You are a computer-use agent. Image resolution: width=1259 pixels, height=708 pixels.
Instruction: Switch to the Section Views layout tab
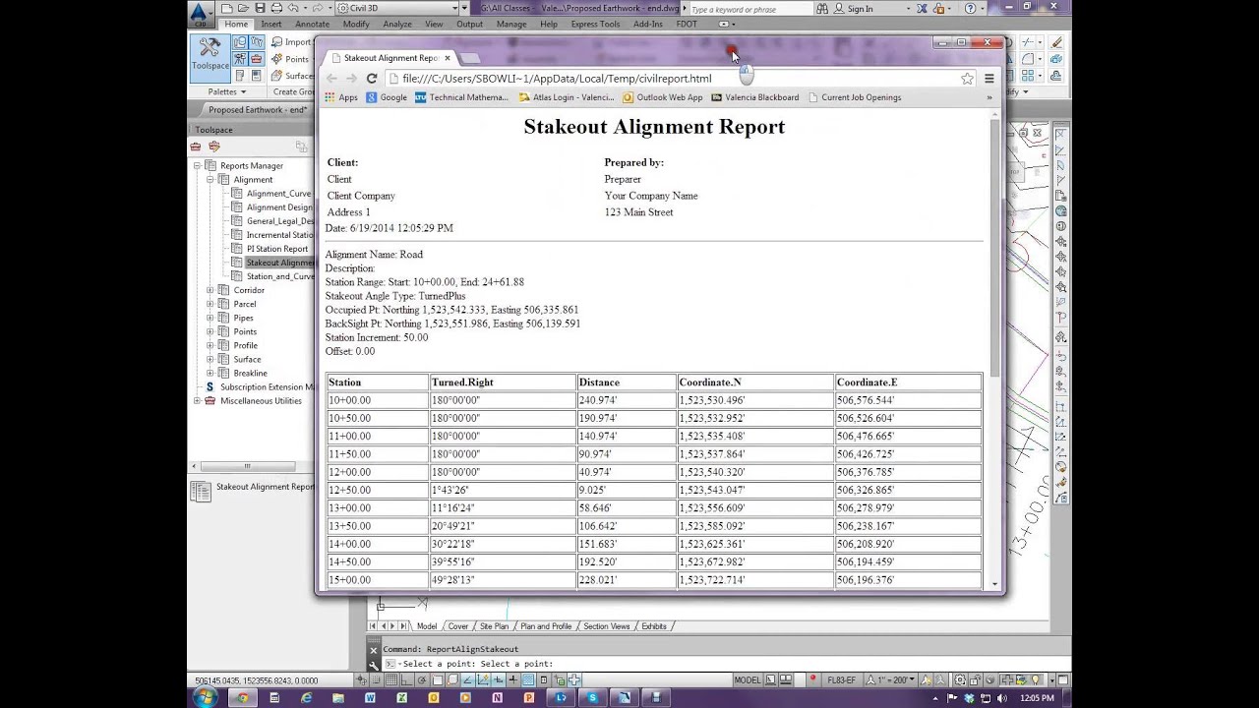tap(606, 626)
